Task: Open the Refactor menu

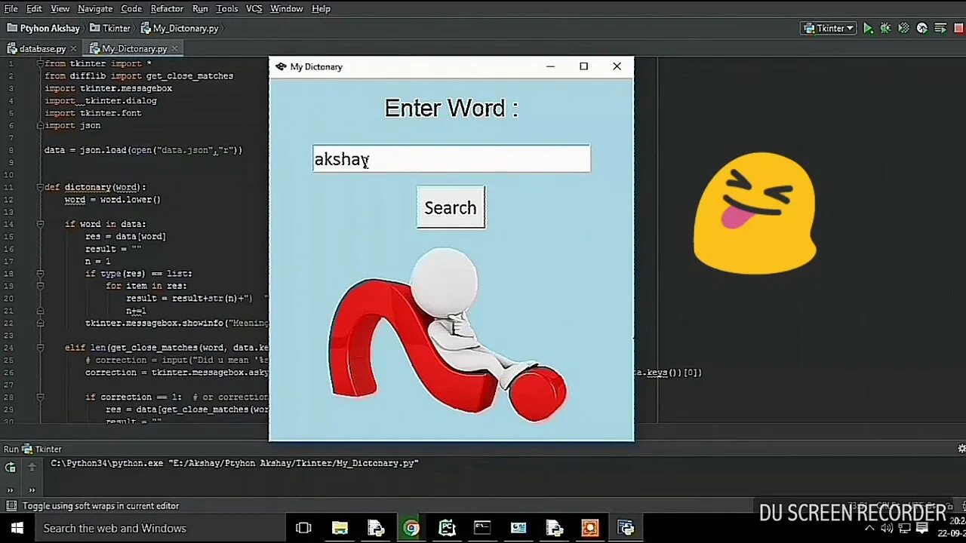Action: [166, 8]
